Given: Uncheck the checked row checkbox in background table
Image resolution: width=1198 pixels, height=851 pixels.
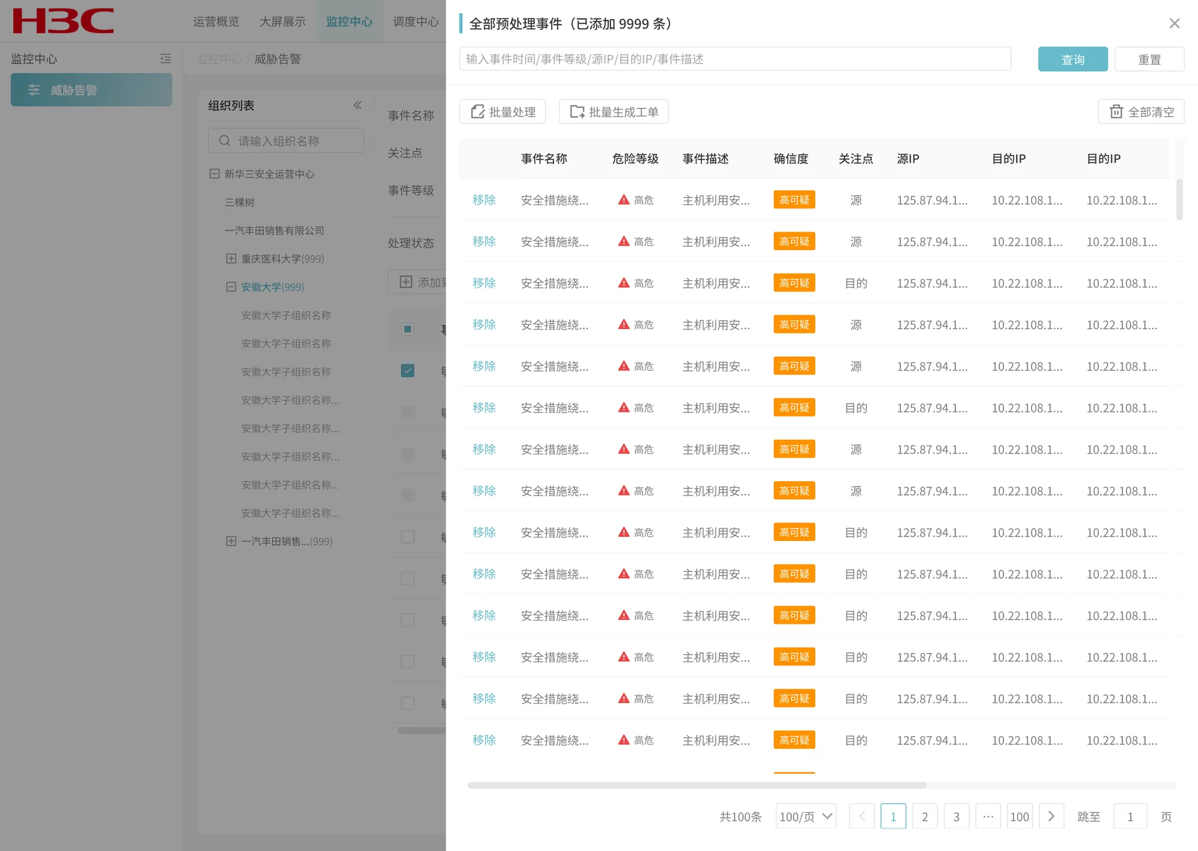Looking at the screenshot, I should pyautogui.click(x=407, y=370).
